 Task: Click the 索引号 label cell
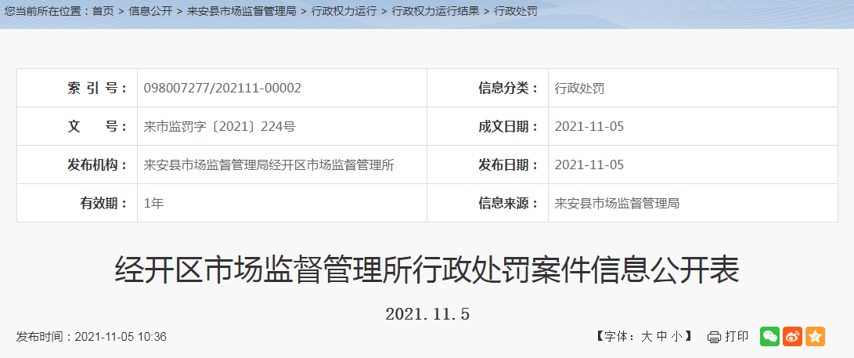[x=77, y=89]
